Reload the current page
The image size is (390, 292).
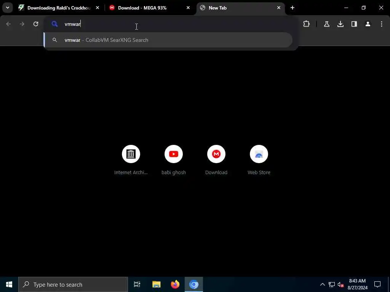[x=36, y=24]
